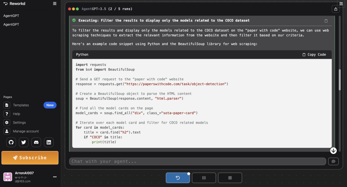Open the account options three-dot menu
Image resolution: width=347 pixels, height=187 pixels.
click(55, 177)
